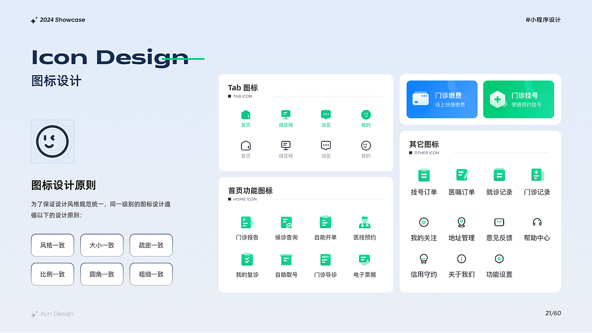
Task: Select the green active 我的 smiley icon
Action: pos(366,115)
